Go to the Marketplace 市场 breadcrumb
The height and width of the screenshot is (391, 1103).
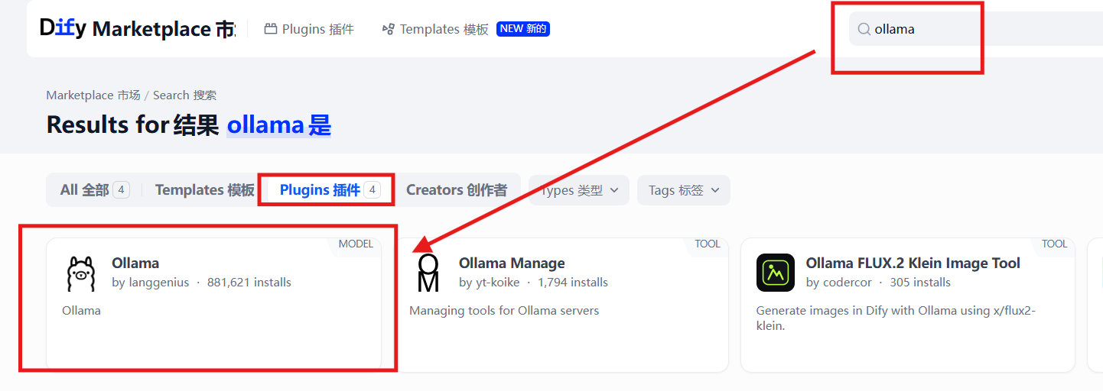(x=93, y=95)
